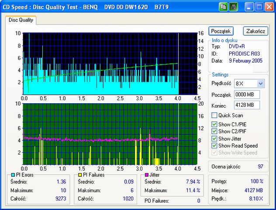
Task: Minimize the CD Speed window
Action: (249, 7)
